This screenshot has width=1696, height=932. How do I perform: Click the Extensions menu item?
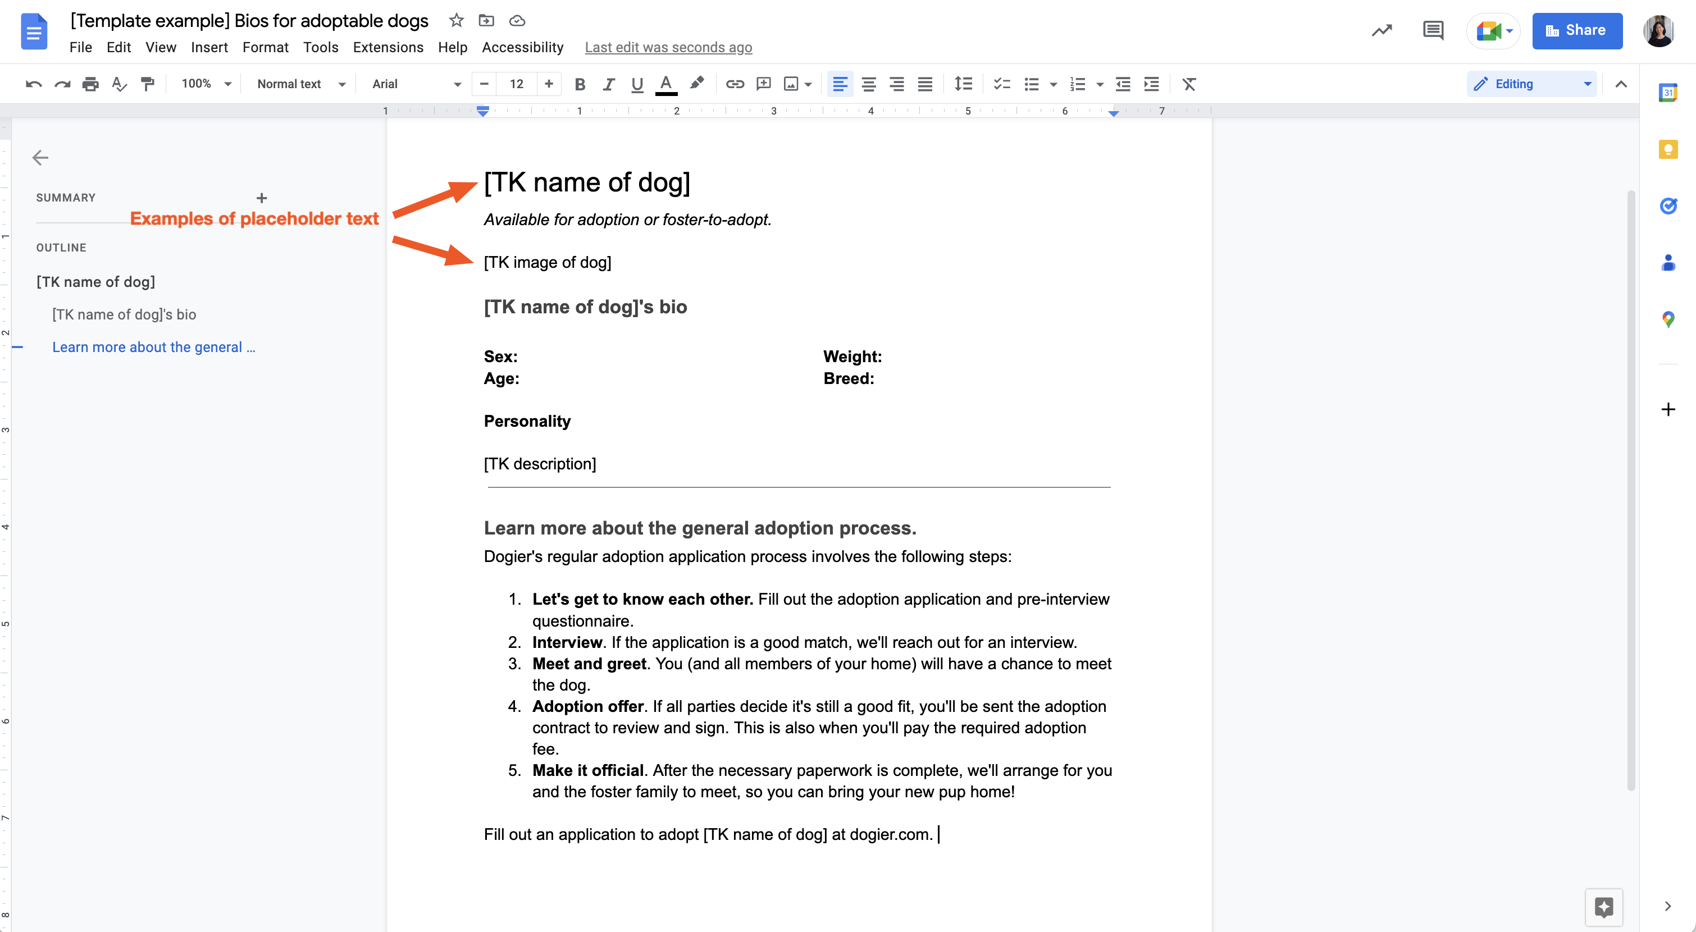tap(389, 47)
